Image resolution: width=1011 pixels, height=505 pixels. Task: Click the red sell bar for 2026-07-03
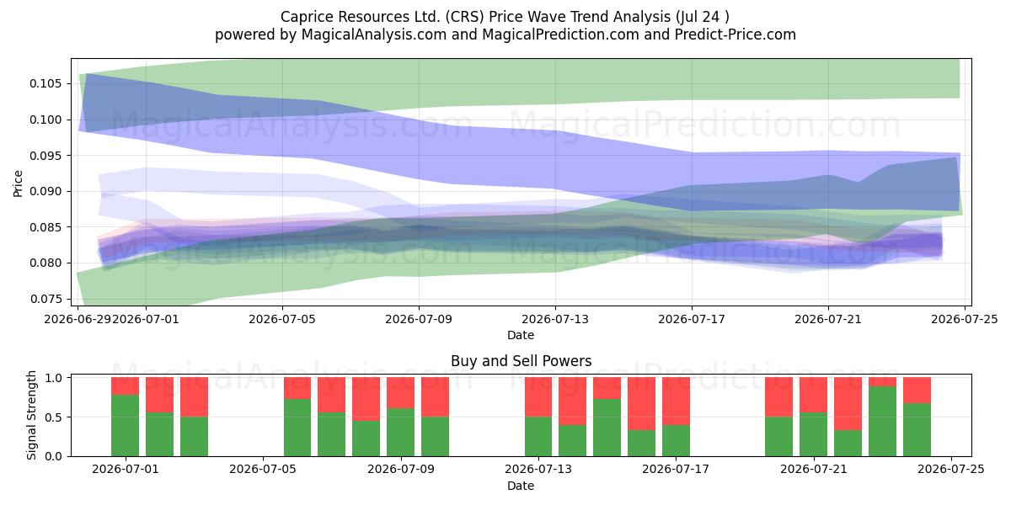click(194, 397)
